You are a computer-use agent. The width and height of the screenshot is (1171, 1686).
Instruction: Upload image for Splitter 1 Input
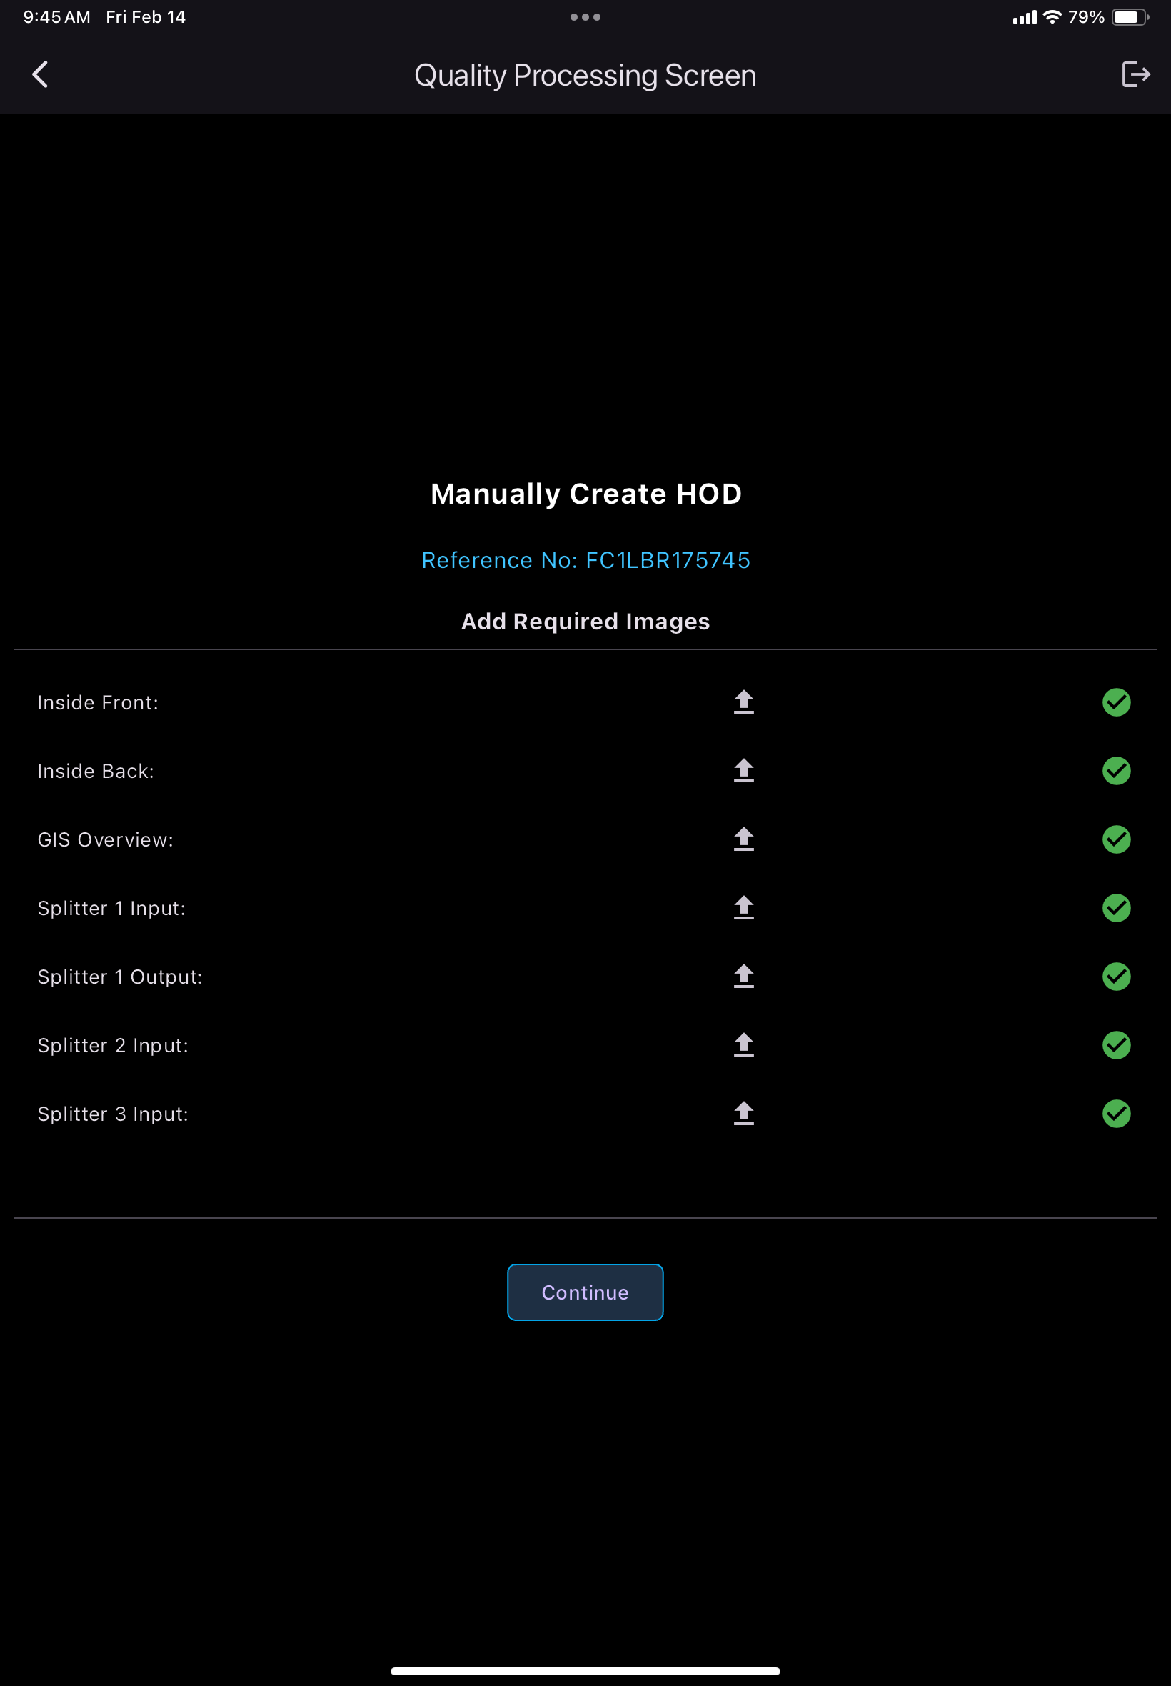point(743,908)
